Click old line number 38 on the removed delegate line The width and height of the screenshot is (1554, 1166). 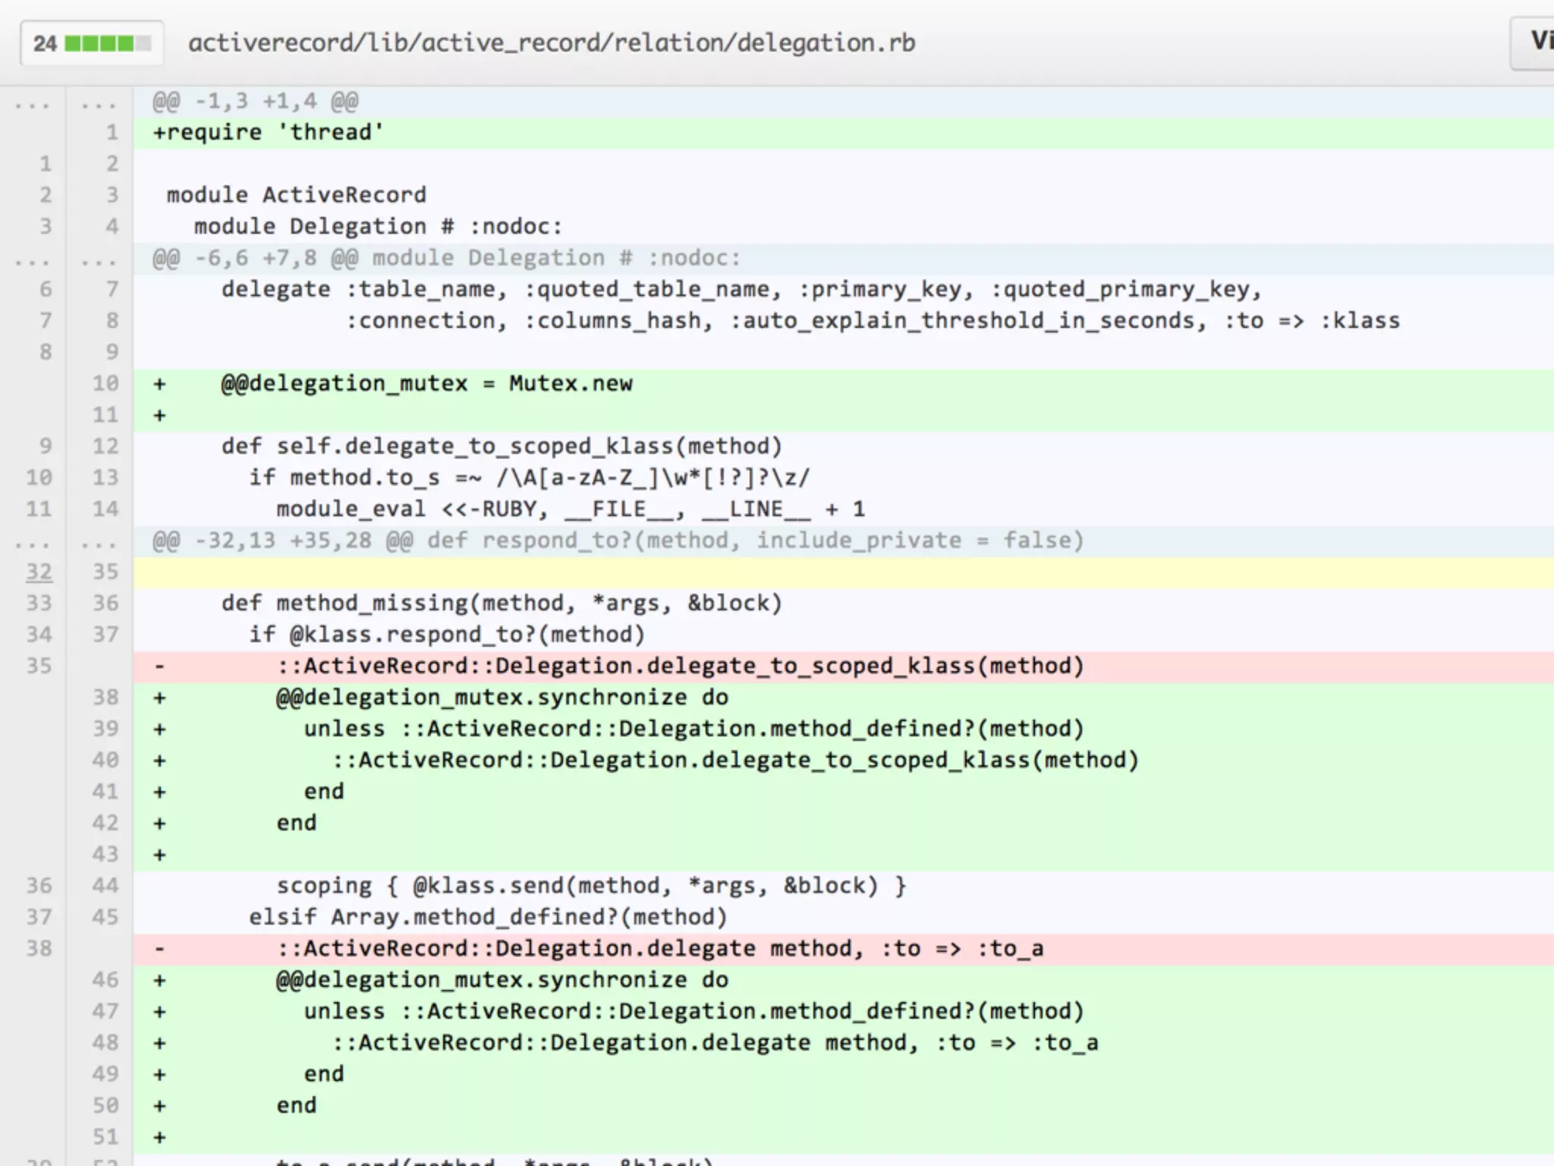click(39, 948)
